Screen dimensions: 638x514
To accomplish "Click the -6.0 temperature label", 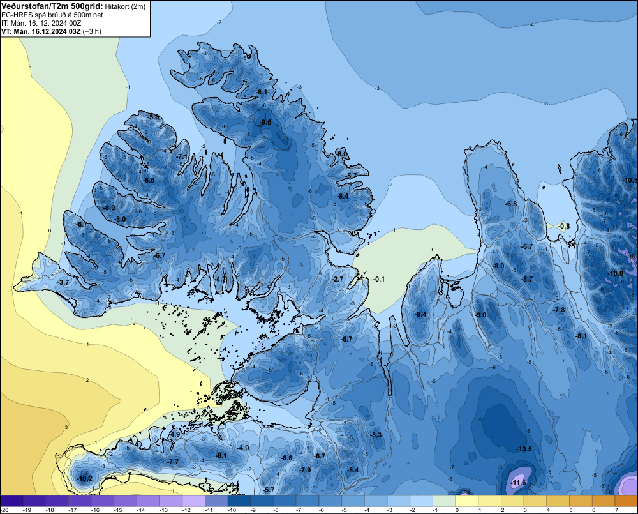I will 342,154.
